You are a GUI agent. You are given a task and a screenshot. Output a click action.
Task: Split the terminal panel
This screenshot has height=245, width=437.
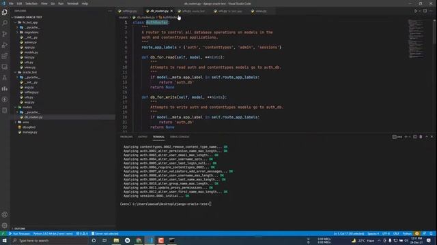coord(415,137)
